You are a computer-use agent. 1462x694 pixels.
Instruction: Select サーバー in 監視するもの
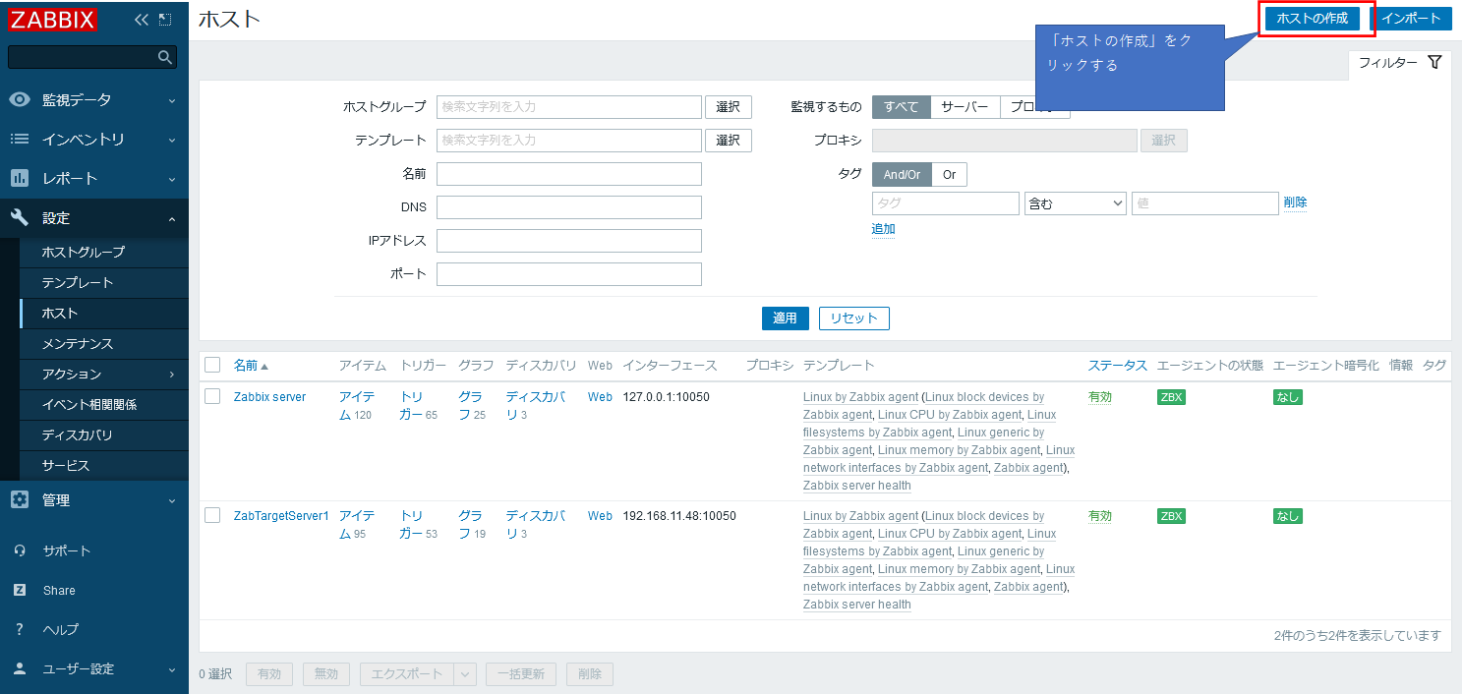click(965, 106)
